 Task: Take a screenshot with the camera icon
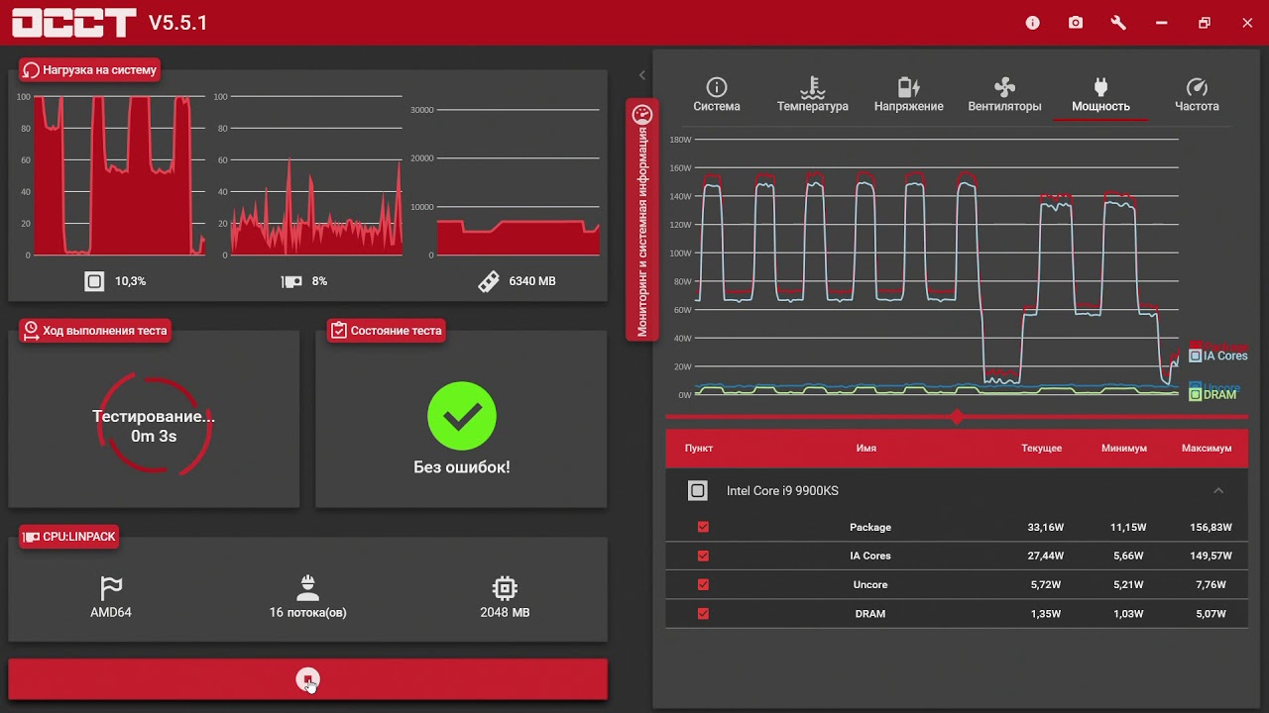1076,23
